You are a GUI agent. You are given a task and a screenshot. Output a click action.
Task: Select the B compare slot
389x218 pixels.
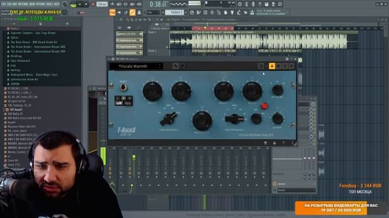click(278, 66)
